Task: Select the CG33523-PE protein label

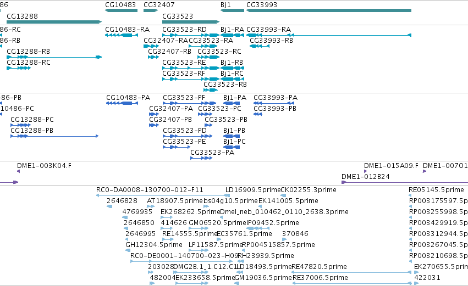Action: tap(184, 142)
